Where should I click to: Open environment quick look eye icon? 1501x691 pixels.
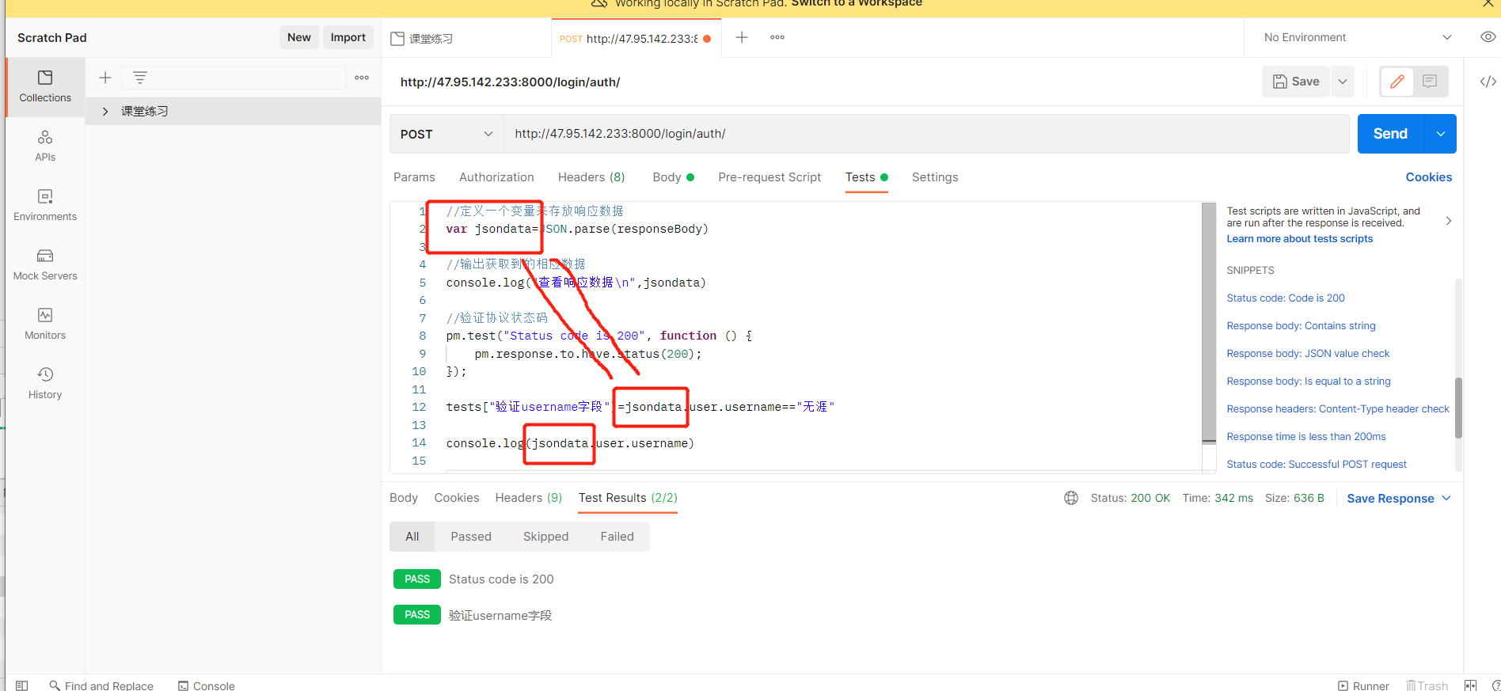coord(1488,37)
